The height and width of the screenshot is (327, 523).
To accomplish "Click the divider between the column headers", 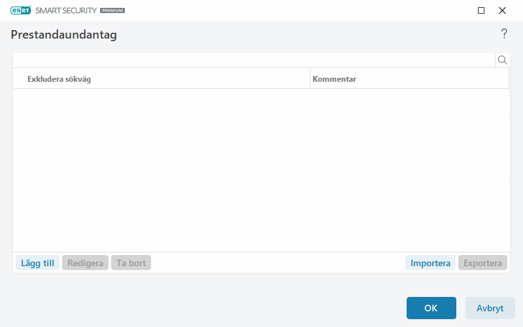I will pyautogui.click(x=310, y=79).
